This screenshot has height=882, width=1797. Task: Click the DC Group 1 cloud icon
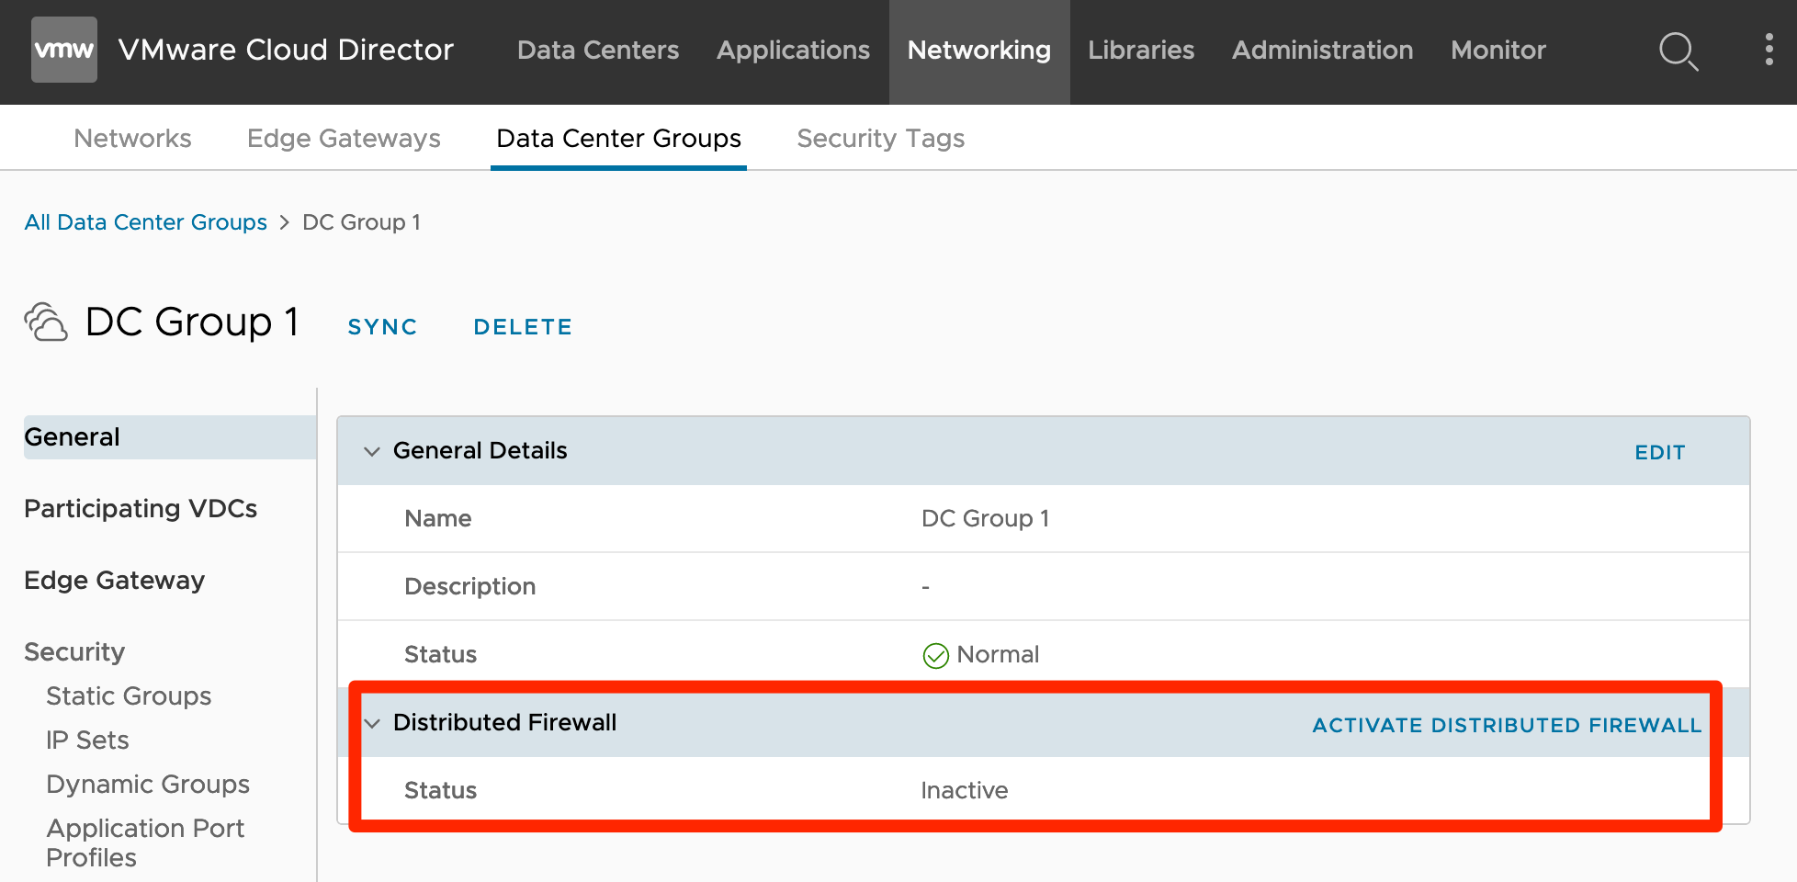coord(46,322)
